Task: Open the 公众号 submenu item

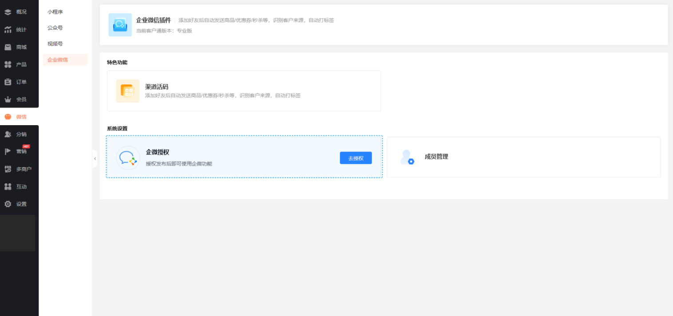Action: coord(55,28)
